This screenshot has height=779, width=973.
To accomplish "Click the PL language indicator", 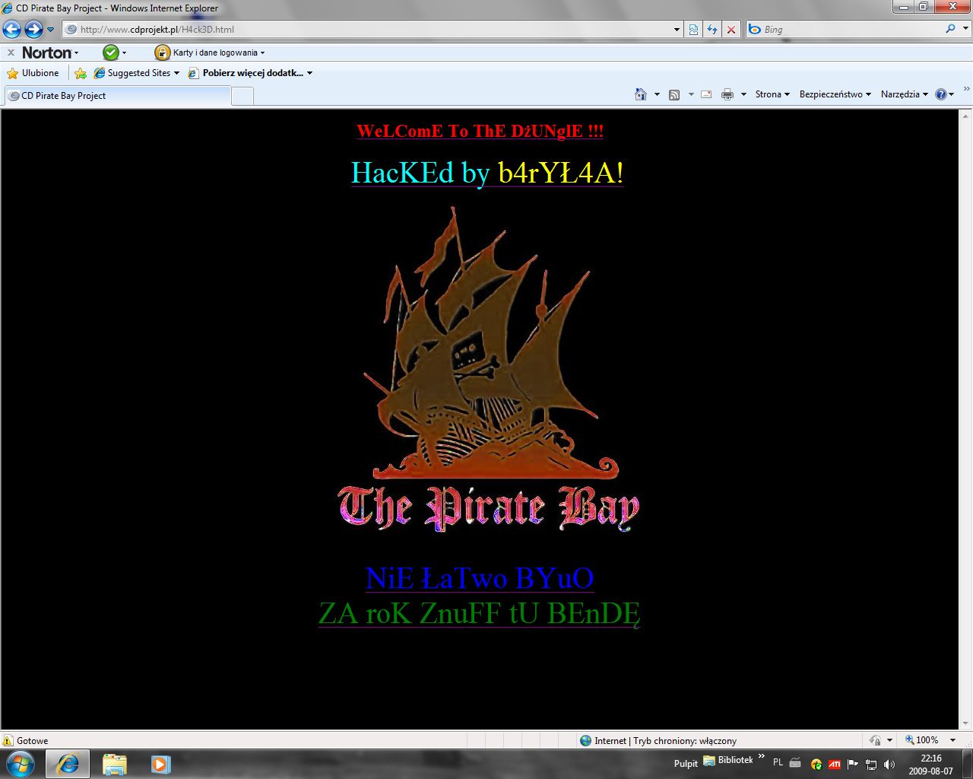I will pos(778,763).
